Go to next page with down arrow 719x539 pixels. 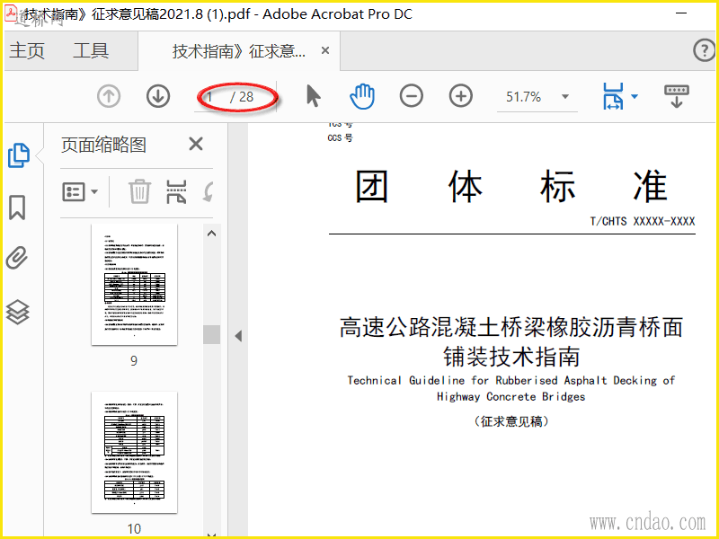(x=158, y=97)
